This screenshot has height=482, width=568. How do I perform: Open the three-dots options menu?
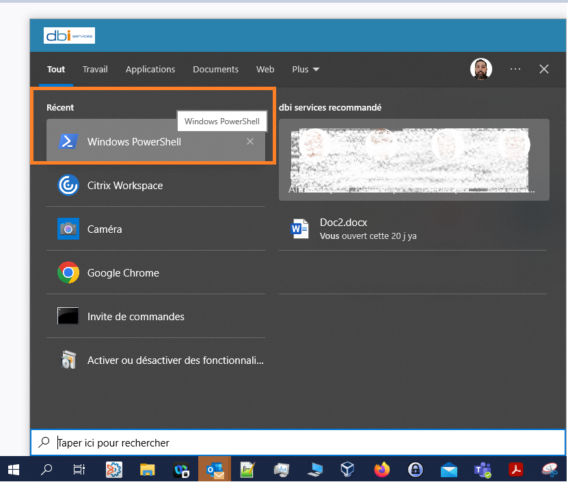(x=515, y=69)
